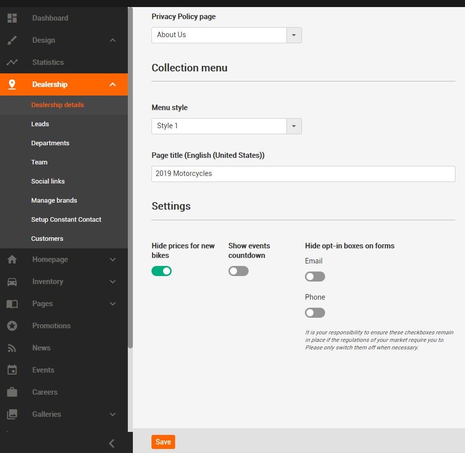This screenshot has height=453, width=465.
Task: Toggle the Phone opt-in switch
Action: click(315, 313)
